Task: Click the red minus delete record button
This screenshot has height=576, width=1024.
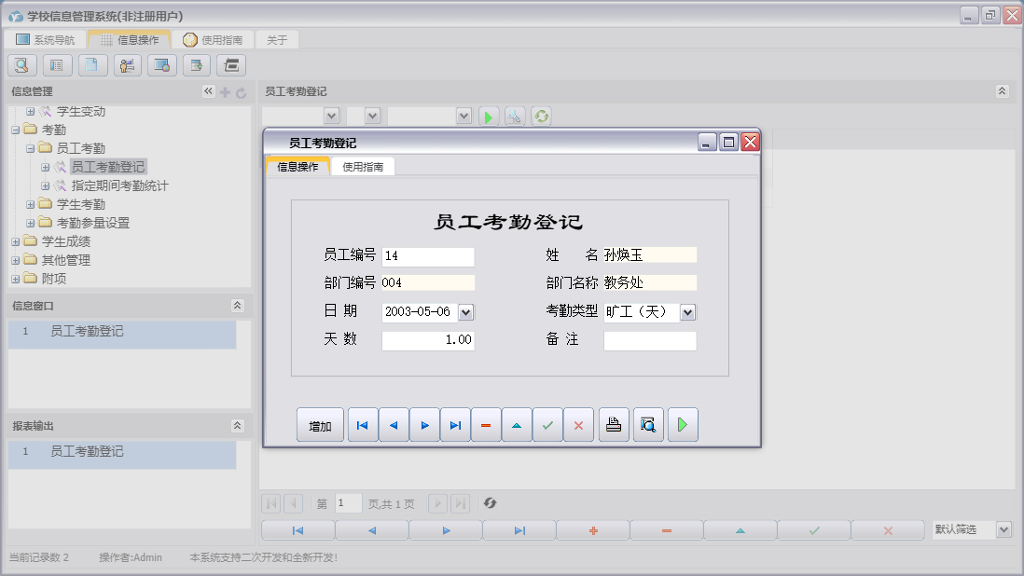Action: tap(486, 425)
